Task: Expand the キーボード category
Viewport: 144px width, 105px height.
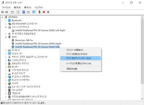Action: tap(6, 50)
